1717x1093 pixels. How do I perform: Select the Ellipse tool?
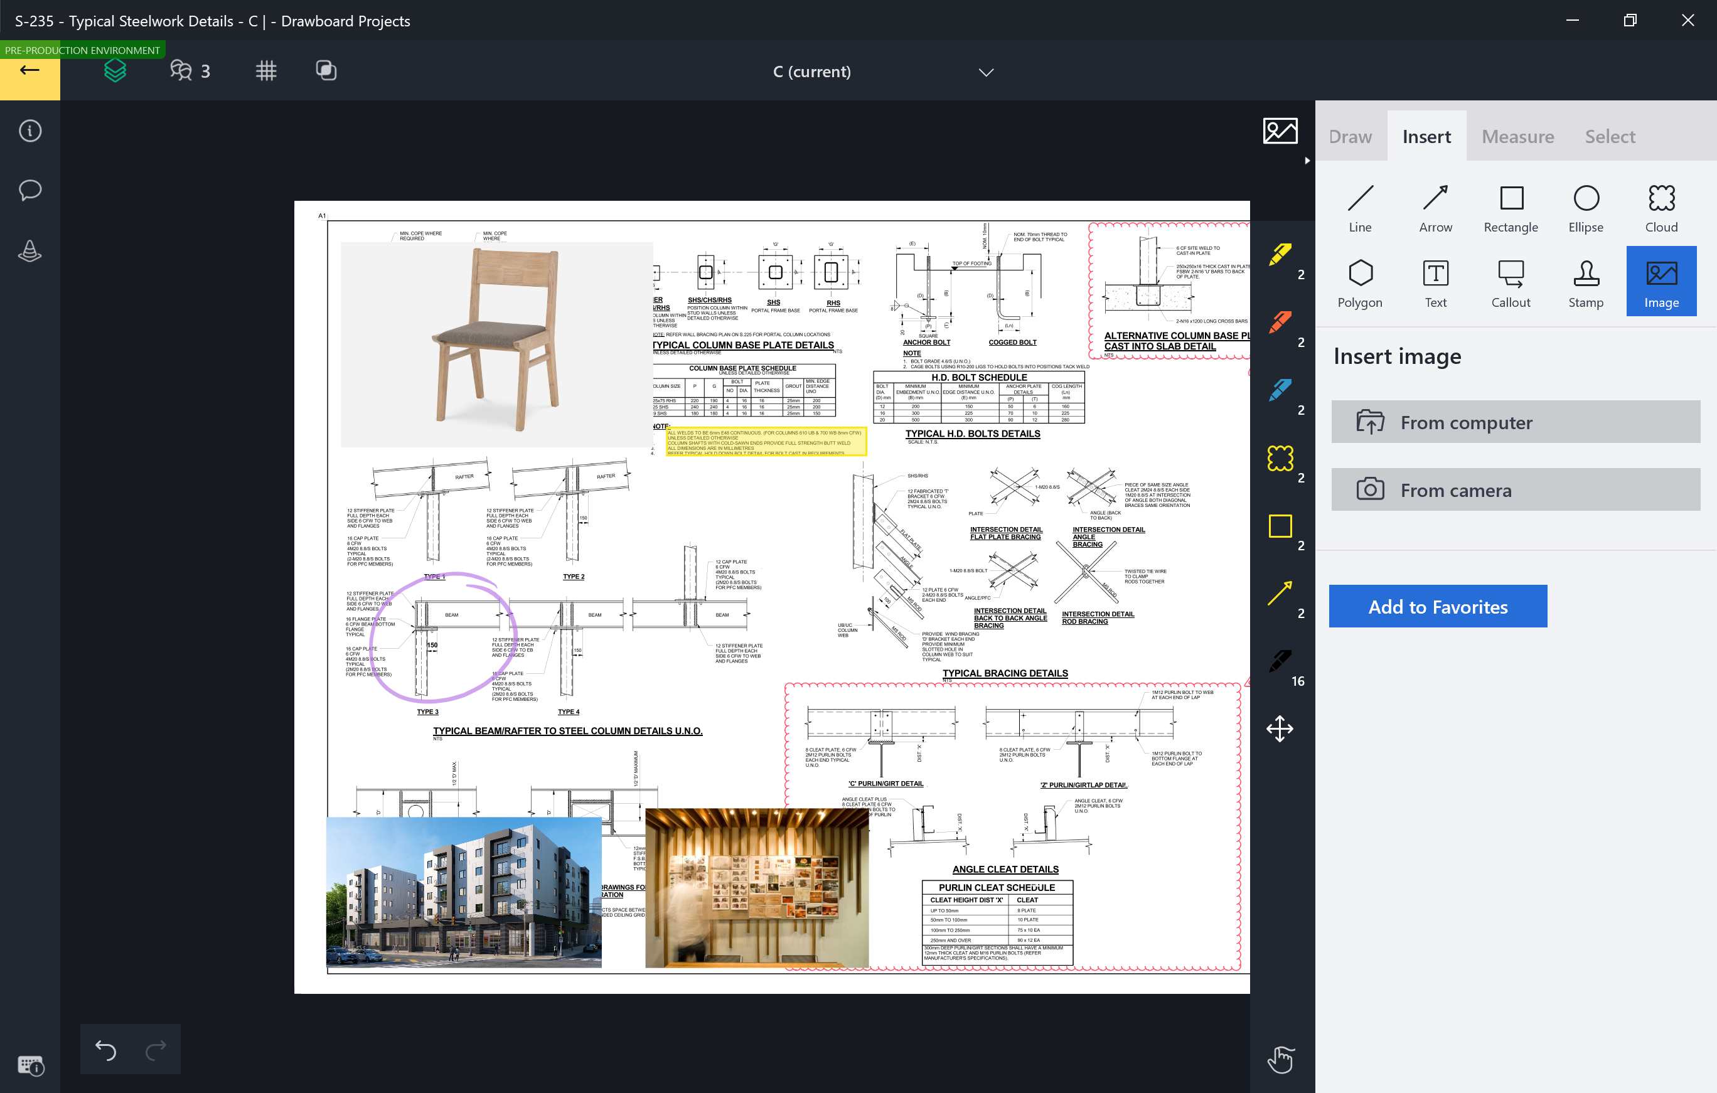(x=1587, y=208)
